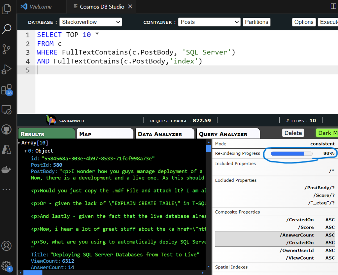Click the 'SQL Server' string in the query
Image resolution: width=338 pixels, height=275 pixels.
tap(206, 52)
